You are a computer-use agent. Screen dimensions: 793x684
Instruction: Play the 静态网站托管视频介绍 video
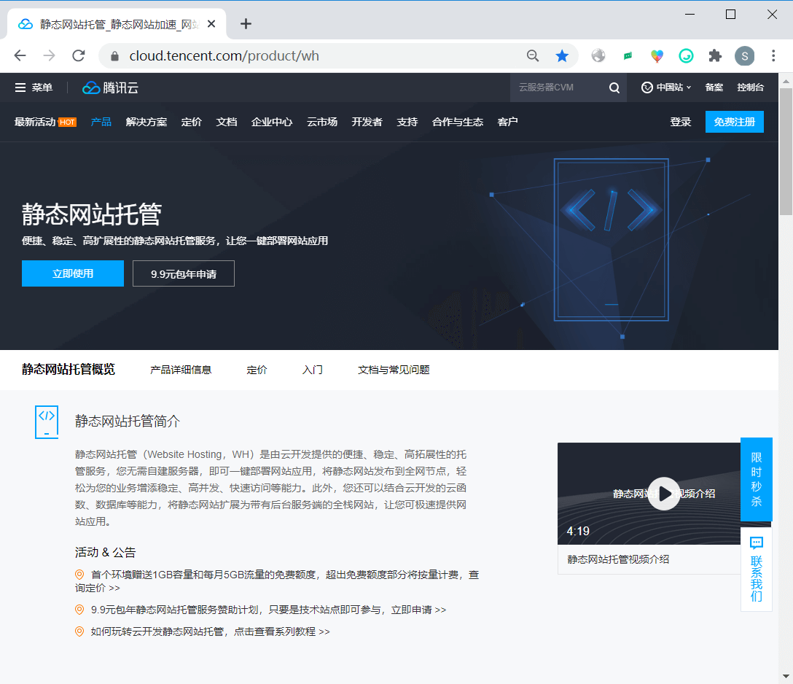tap(663, 494)
